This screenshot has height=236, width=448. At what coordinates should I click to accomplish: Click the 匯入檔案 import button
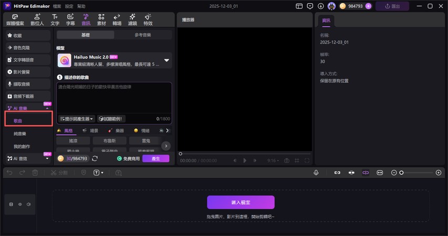point(241,202)
